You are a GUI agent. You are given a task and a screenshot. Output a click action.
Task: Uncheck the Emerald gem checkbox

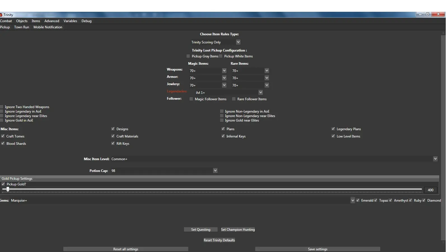coord(358,200)
